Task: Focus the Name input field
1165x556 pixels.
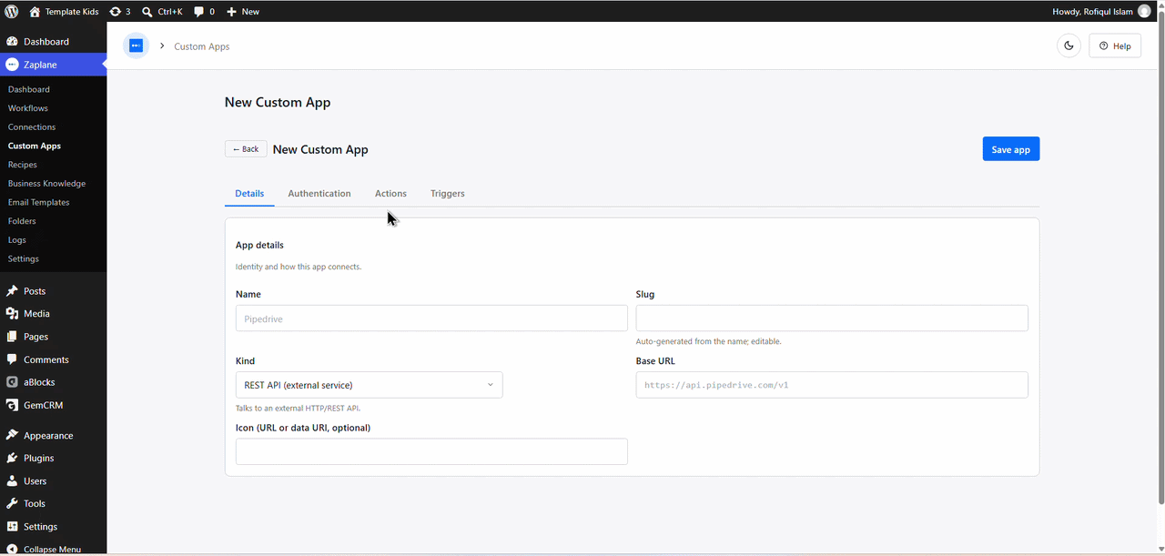Action: (x=431, y=318)
